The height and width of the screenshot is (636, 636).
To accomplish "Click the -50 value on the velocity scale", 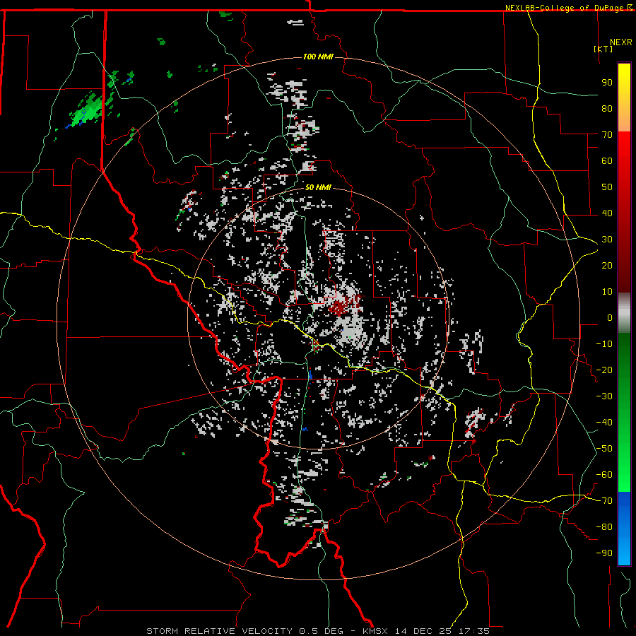I will point(604,449).
